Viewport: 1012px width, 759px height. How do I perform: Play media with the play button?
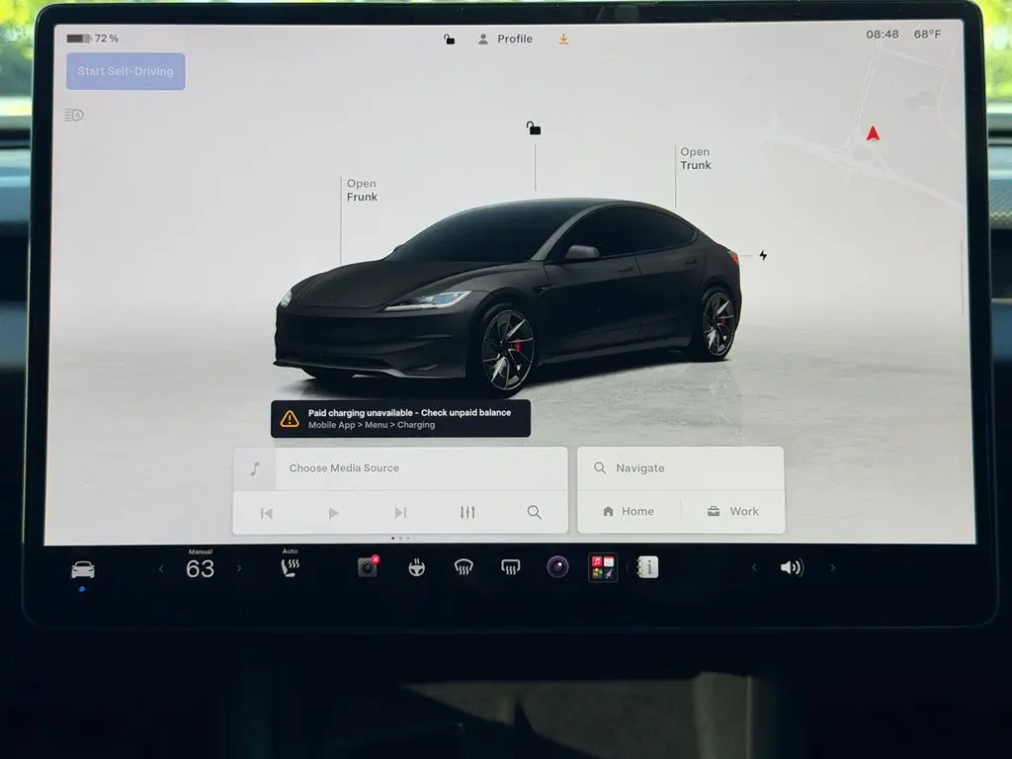pos(333,513)
